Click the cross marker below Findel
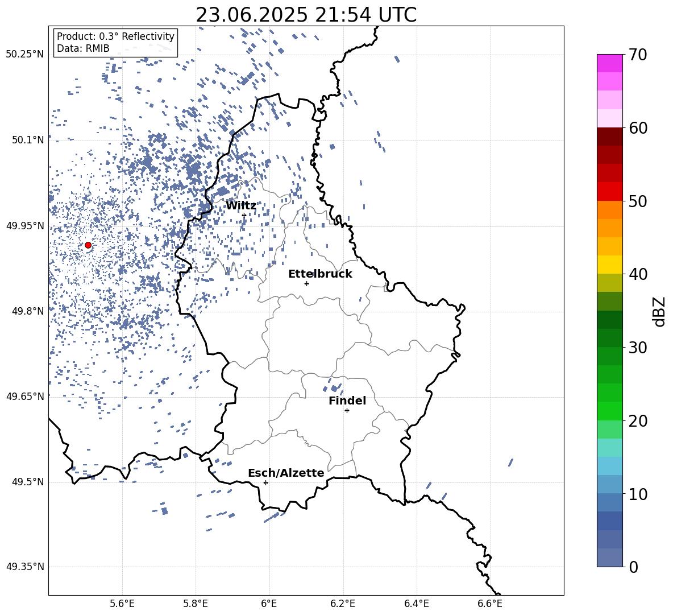 347,411
